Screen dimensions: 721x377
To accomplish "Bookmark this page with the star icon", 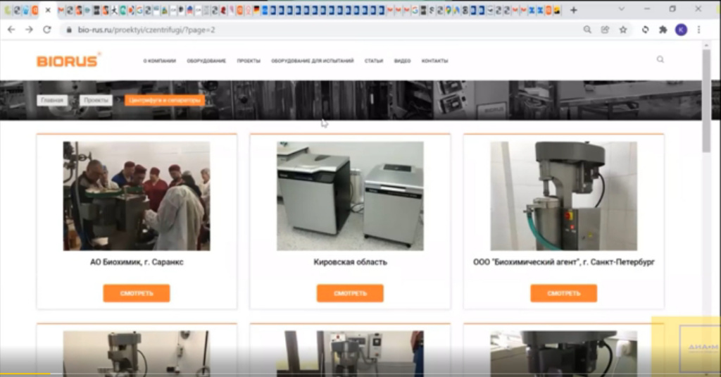I will [x=623, y=30].
